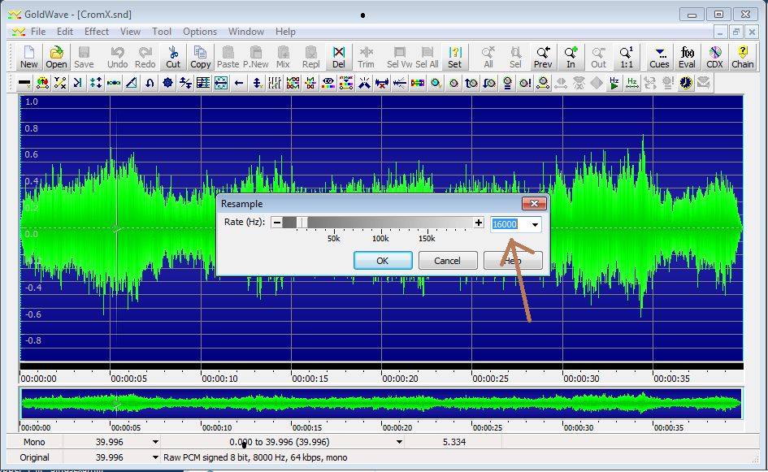Open the Options menu

tap(200, 32)
